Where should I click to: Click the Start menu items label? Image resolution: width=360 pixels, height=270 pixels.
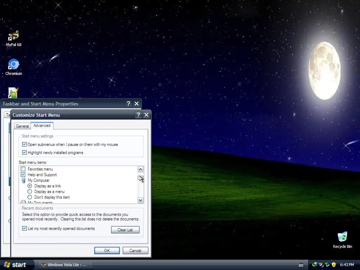[33, 162]
